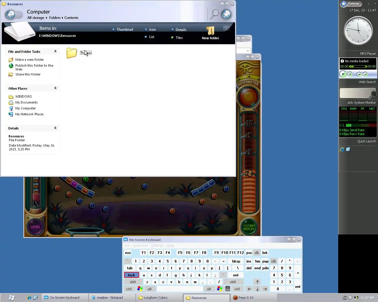Expand hidden tray icons arrow
The width and height of the screenshot is (378, 302).
(350, 298)
